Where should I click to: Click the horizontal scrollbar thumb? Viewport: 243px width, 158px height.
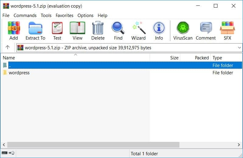93,145
